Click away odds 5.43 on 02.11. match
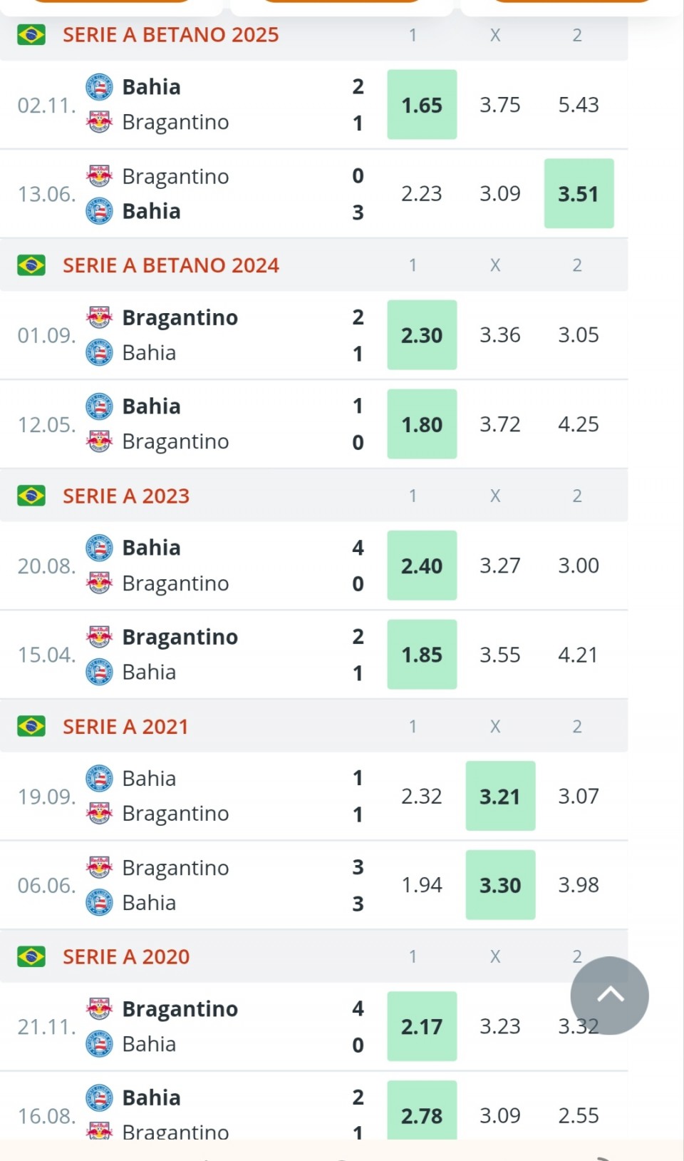 click(x=579, y=105)
